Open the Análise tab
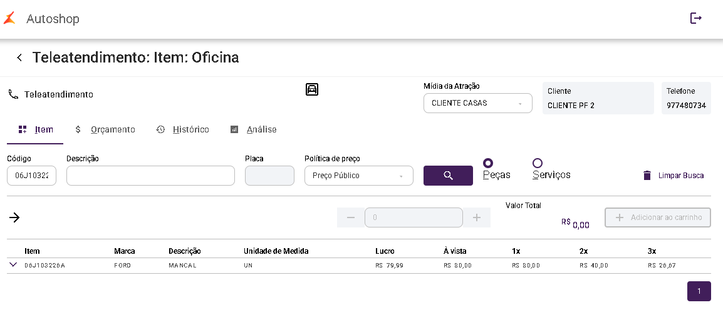The width and height of the screenshot is (723, 315). coord(254,129)
